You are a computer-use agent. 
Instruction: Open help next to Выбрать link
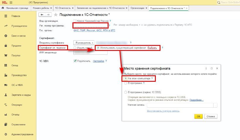163,48
